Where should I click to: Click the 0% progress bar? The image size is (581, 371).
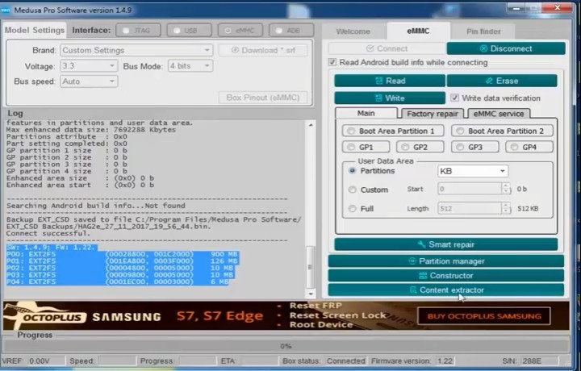tap(286, 346)
